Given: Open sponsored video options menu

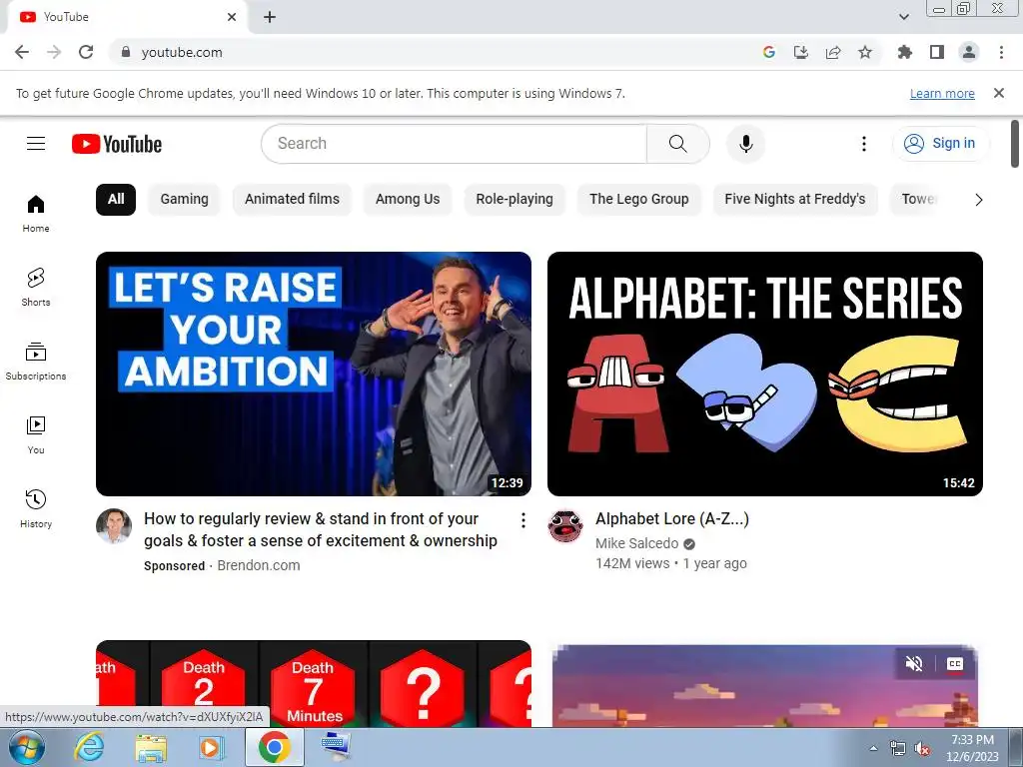Looking at the screenshot, I should point(522,519).
